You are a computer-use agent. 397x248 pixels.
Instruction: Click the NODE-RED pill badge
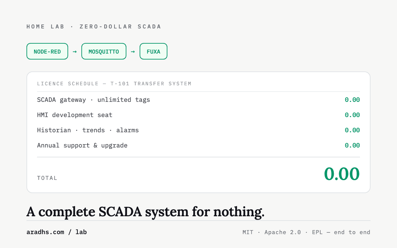(47, 51)
